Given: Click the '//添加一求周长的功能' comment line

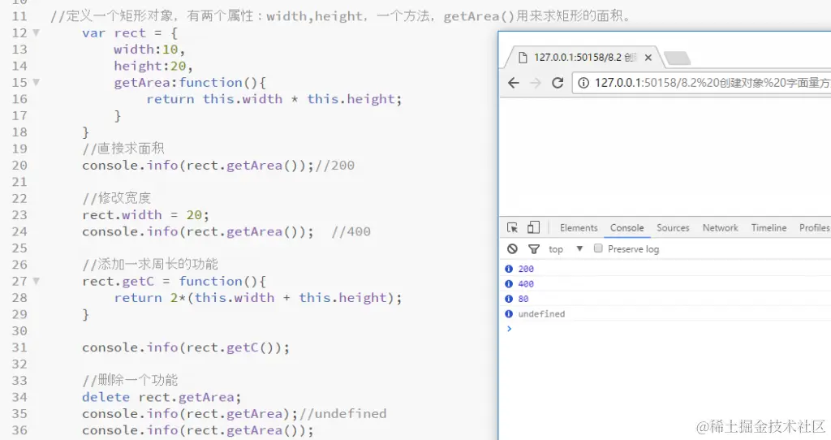Looking at the screenshot, I should 150,264.
